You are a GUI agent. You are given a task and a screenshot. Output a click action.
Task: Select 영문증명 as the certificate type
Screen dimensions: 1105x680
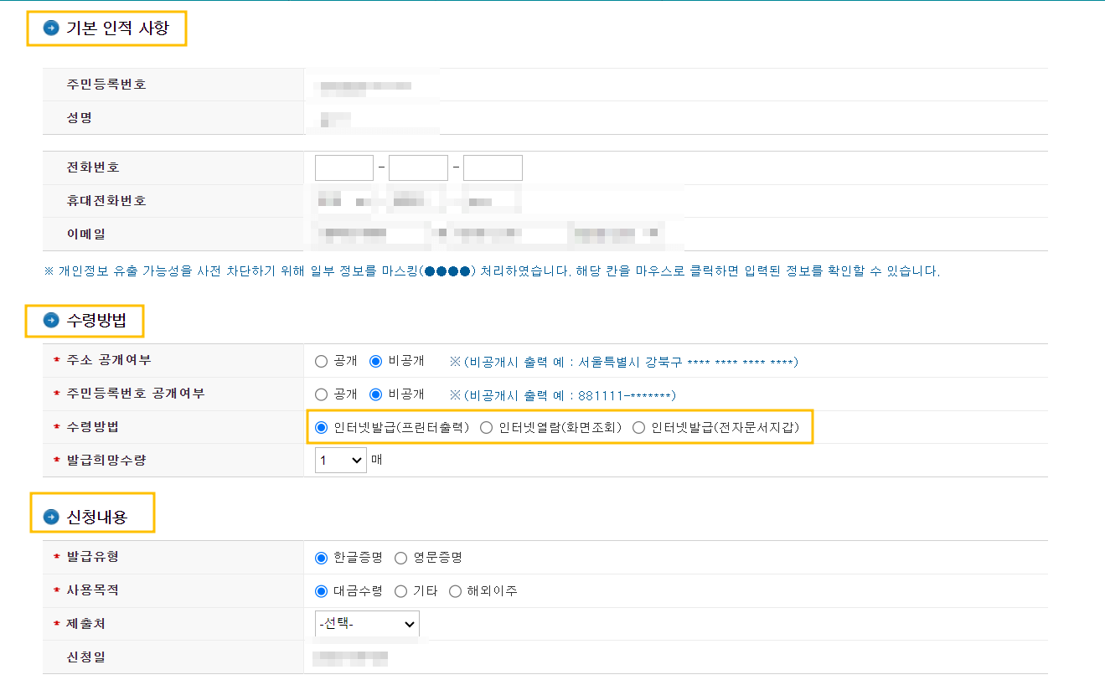400,557
